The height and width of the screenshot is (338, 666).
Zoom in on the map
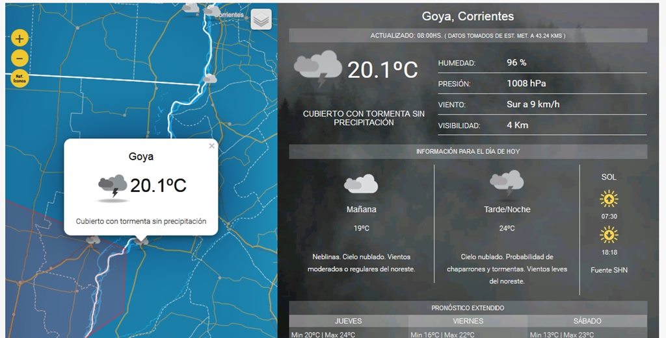pos(20,38)
